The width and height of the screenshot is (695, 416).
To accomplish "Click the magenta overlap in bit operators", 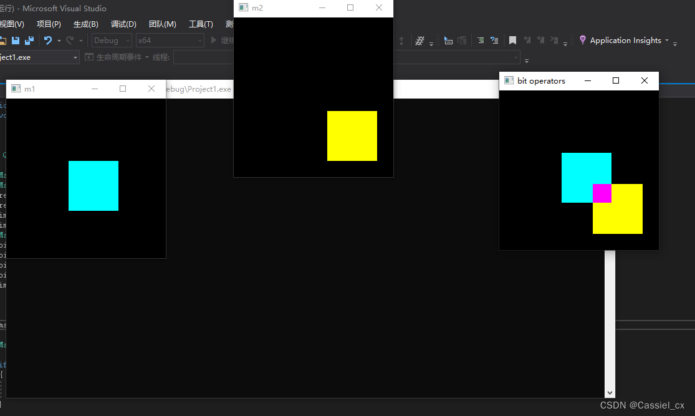I will pos(602,193).
